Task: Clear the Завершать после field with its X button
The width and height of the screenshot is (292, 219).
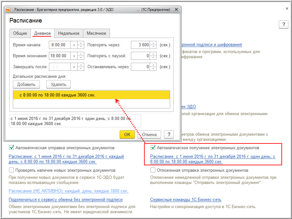Action: 74,67
